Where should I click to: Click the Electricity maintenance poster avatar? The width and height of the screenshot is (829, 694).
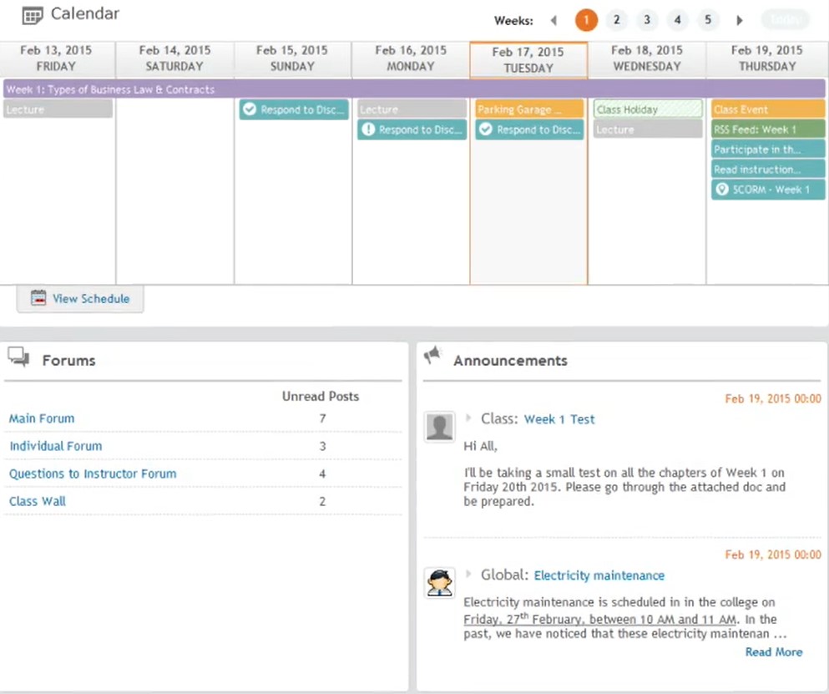pyautogui.click(x=440, y=582)
